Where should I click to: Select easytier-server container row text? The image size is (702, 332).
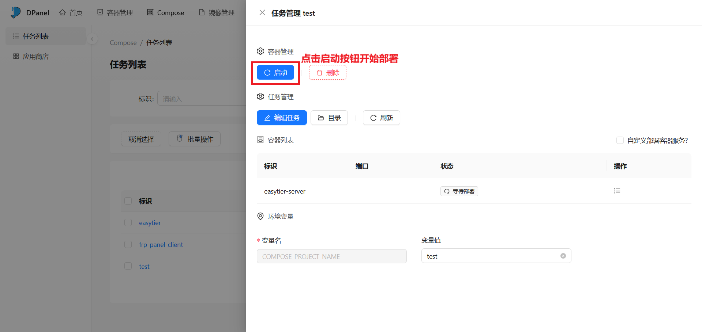pos(285,191)
